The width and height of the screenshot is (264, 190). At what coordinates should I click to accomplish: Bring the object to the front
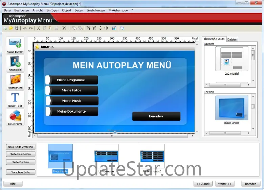[74, 28]
